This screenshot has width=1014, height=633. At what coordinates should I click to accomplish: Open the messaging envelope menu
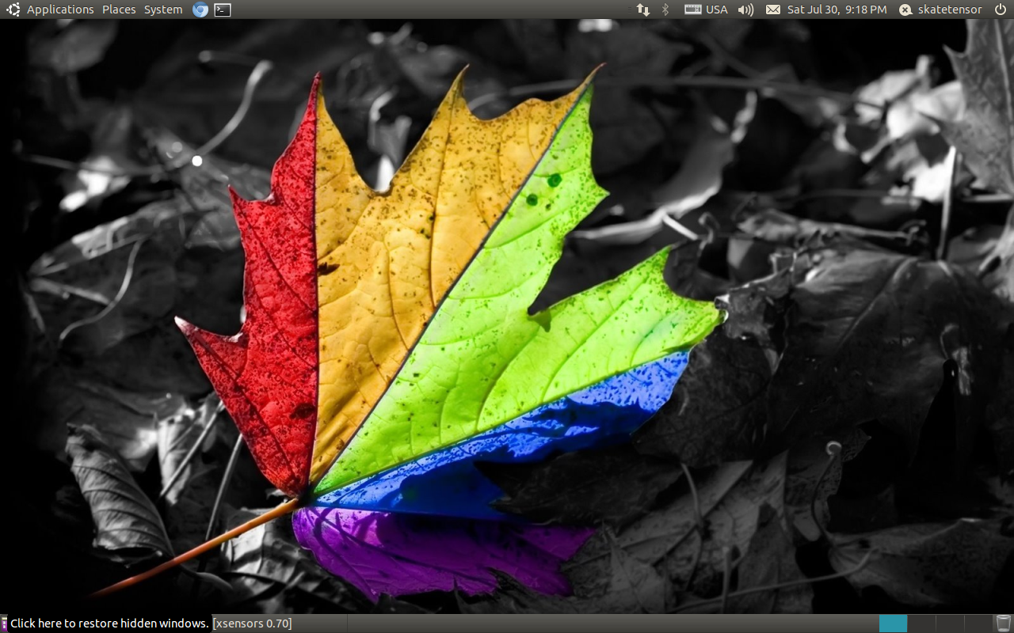772,9
